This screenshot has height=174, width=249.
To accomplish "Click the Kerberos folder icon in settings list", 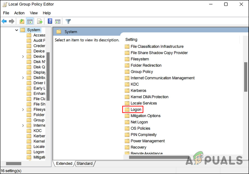I will tap(127, 91).
